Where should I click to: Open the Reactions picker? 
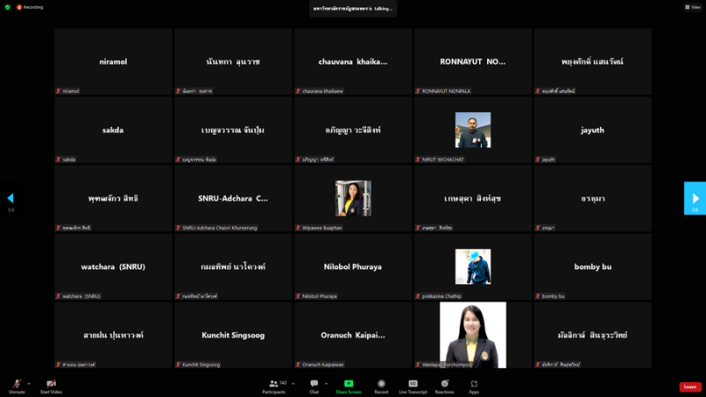click(x=444, y=385)
